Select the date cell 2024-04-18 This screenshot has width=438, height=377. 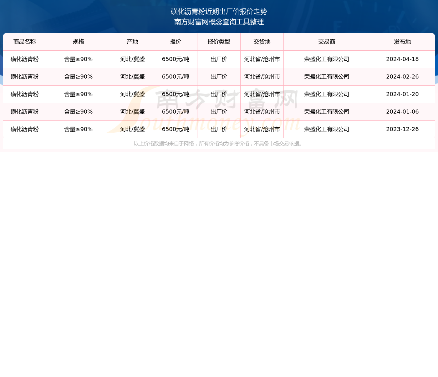point(402,59)
